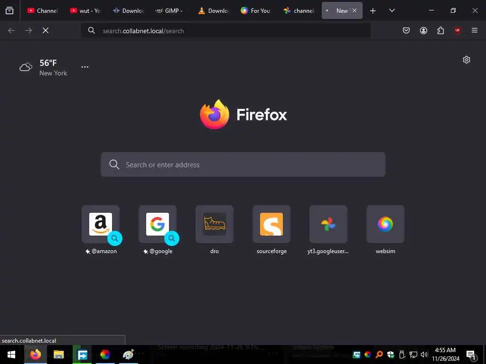
Task: Open the taskbar clock showing 4:55 AM
Action: click(445, 355)
